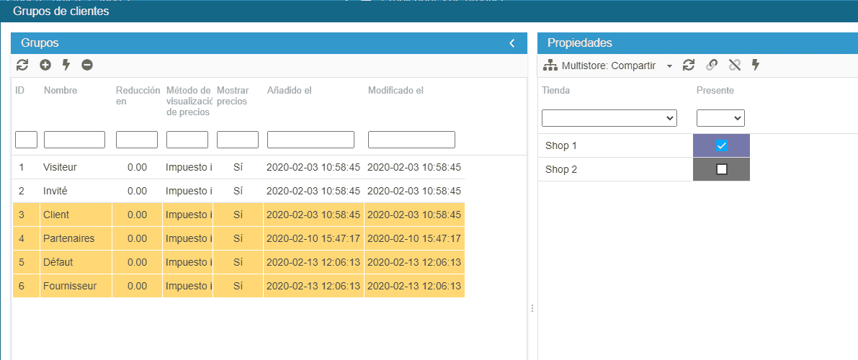Check the Shop 2 Presente checkbox
Screen dimensions: 858x360
[721, 169]
